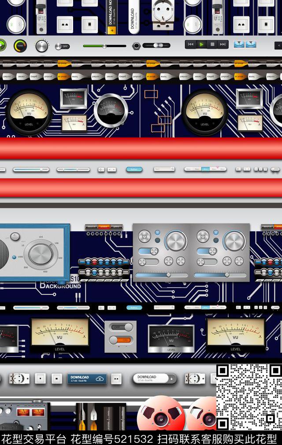Flip the gray OFF switch above the orange switch
This screenshot has width=282, height=445.
point(120,327)
